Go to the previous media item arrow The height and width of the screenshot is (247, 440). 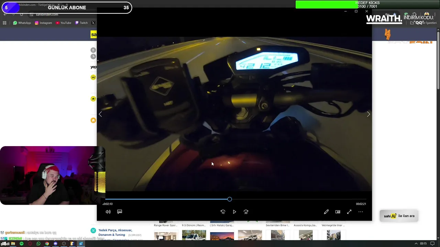(100, 114)
